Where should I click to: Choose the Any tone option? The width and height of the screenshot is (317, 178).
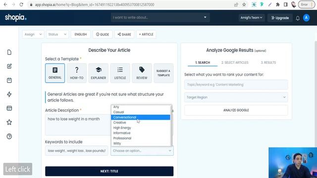pos(141,107)
